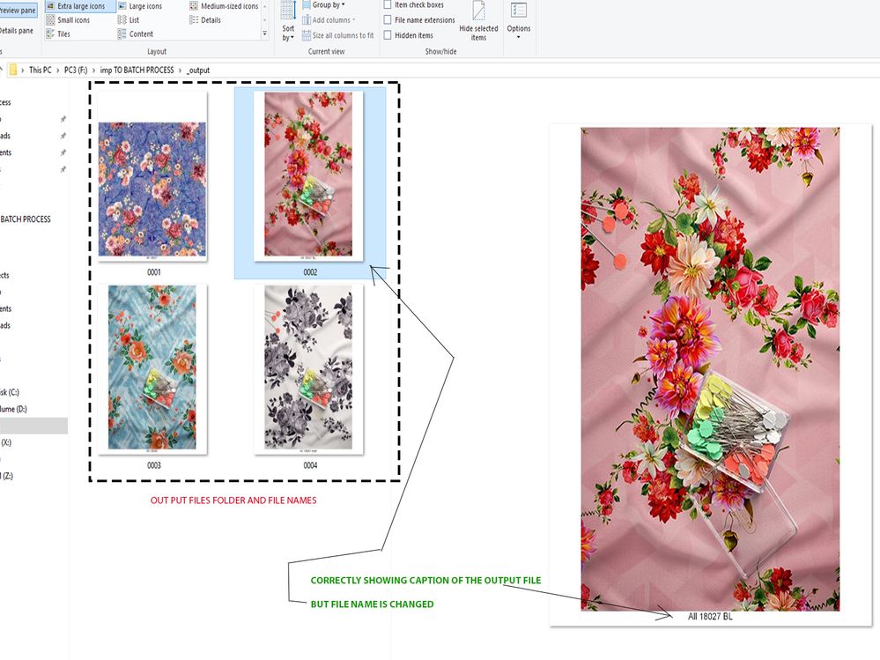Viewport: 880px width, 660px height.
Task: Select the 0002 pink floral thumbnail
Action: click(308, 176)
